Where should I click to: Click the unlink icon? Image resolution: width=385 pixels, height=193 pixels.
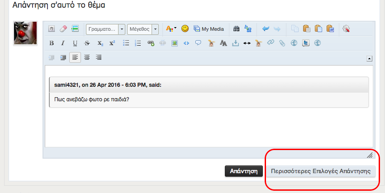tap(162, 43)
